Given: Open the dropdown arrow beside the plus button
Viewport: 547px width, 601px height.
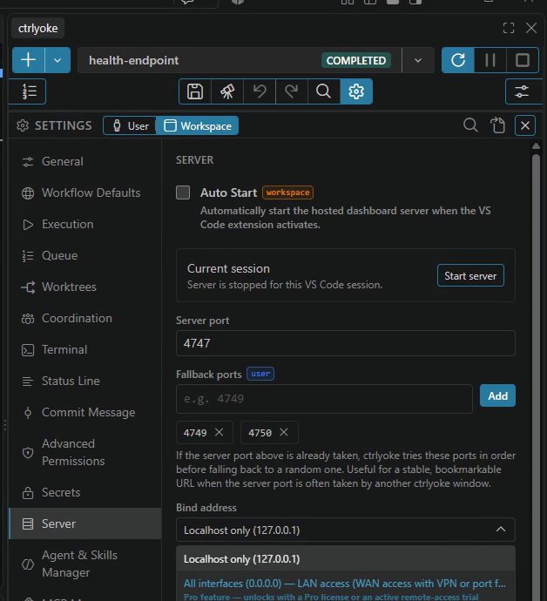Looking at the screenshot, I should tap(57, 60).
